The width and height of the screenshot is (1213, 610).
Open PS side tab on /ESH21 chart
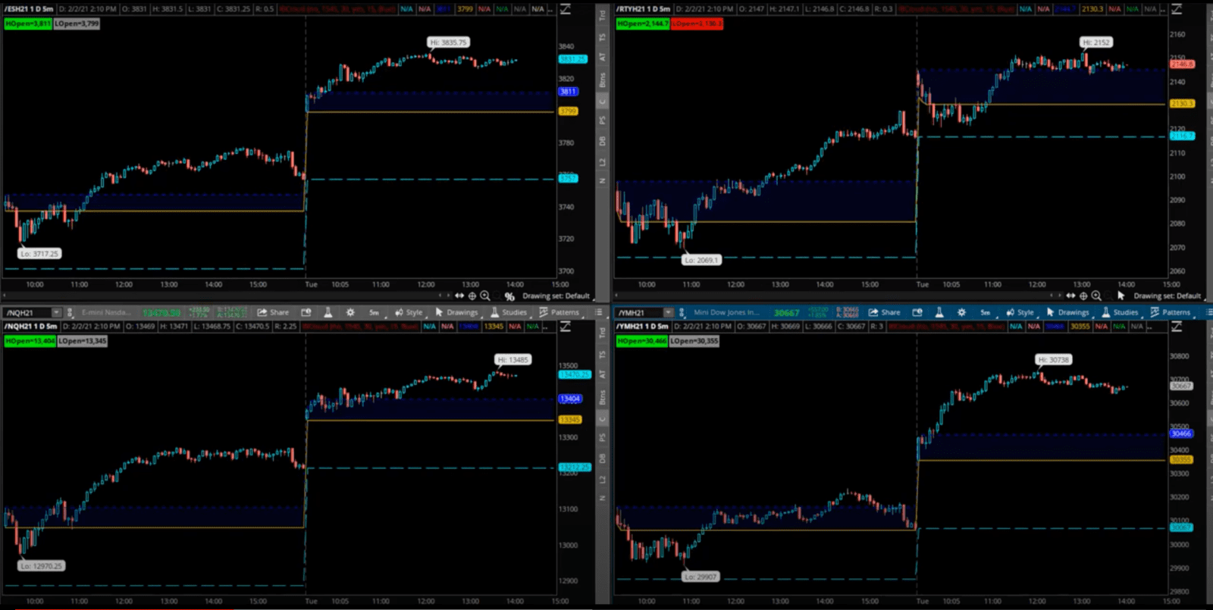coord(603,120)
